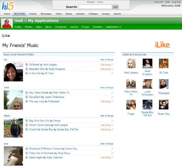The height and width of the screenshot is (167, 182).
Task: Play Girlfriend by Avril Lavigne
Action: (x=27, y=65)
